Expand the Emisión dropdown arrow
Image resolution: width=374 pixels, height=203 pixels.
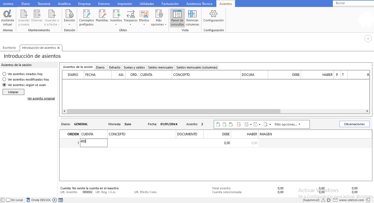[x=69, y=24]
